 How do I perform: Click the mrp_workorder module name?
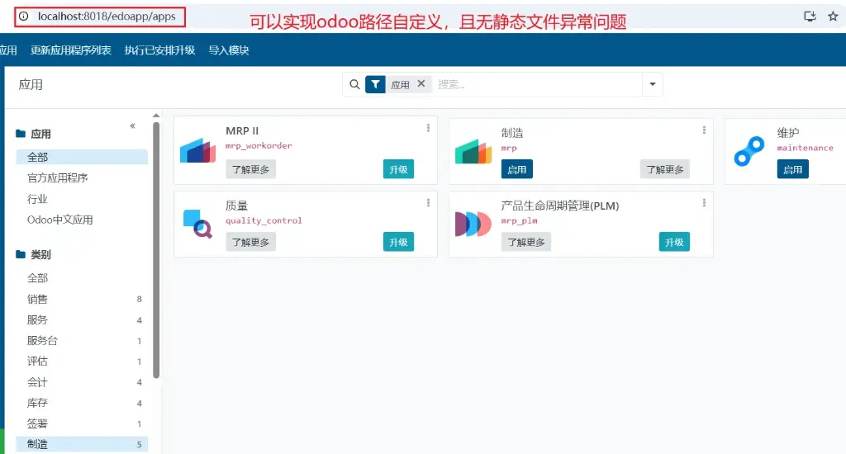tap(259, 145)
